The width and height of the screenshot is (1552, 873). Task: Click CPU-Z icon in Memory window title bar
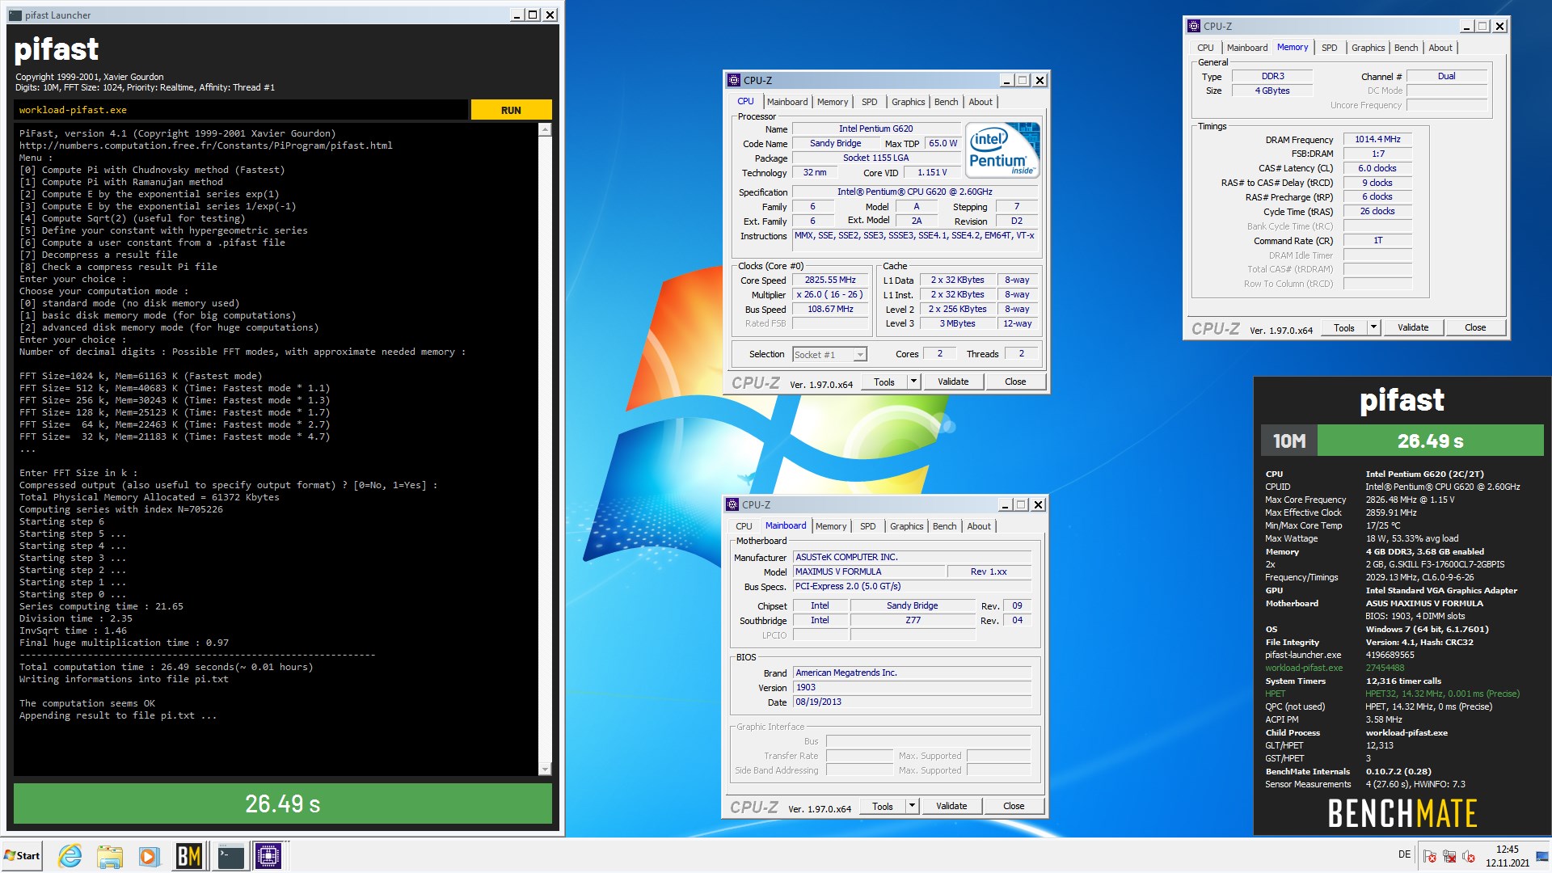(x=1194, y=26)
